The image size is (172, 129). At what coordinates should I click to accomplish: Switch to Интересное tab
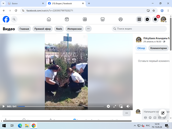point(74,29)
